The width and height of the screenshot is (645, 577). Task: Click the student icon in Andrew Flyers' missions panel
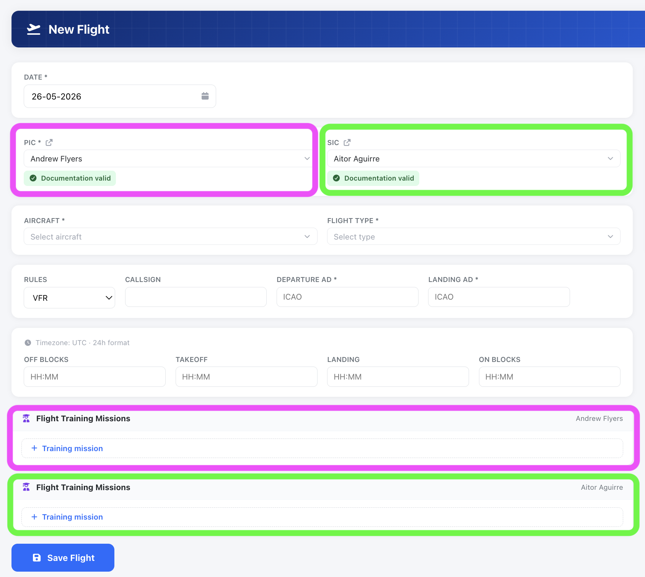click(x=26, y=418)
